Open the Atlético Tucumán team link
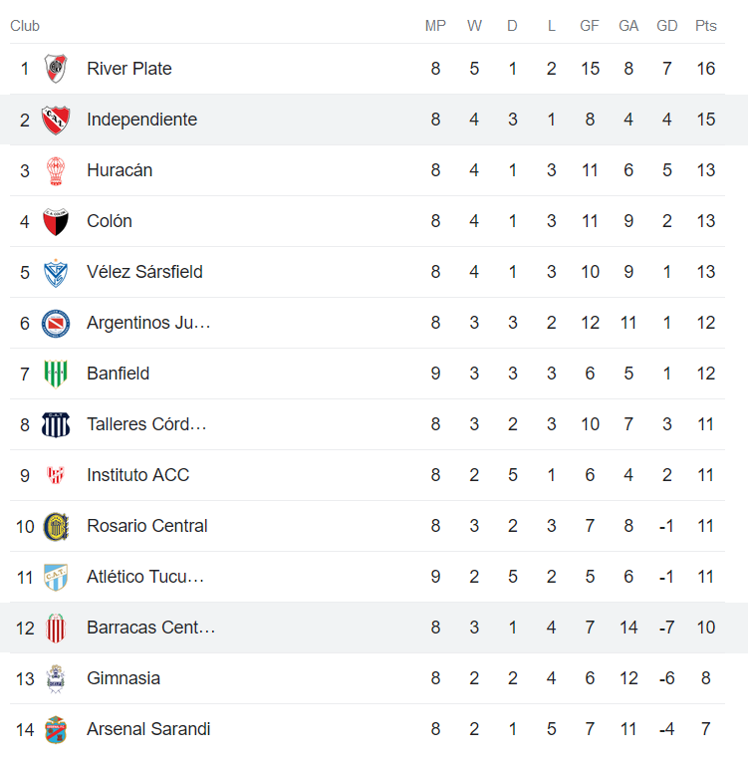 point(145,577)
